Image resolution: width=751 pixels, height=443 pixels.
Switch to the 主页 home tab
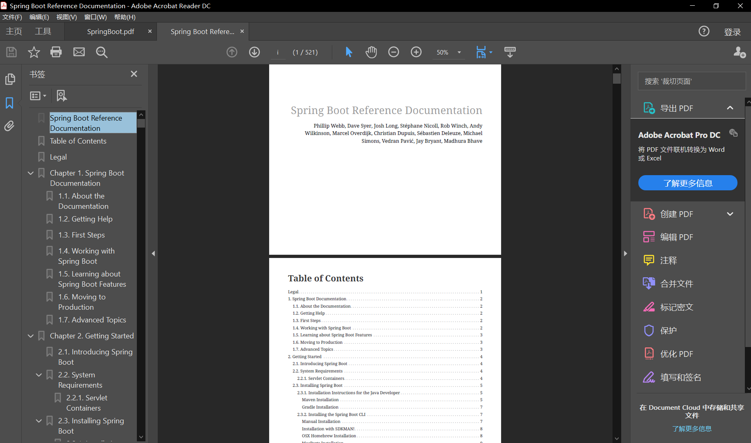[14, 32]
